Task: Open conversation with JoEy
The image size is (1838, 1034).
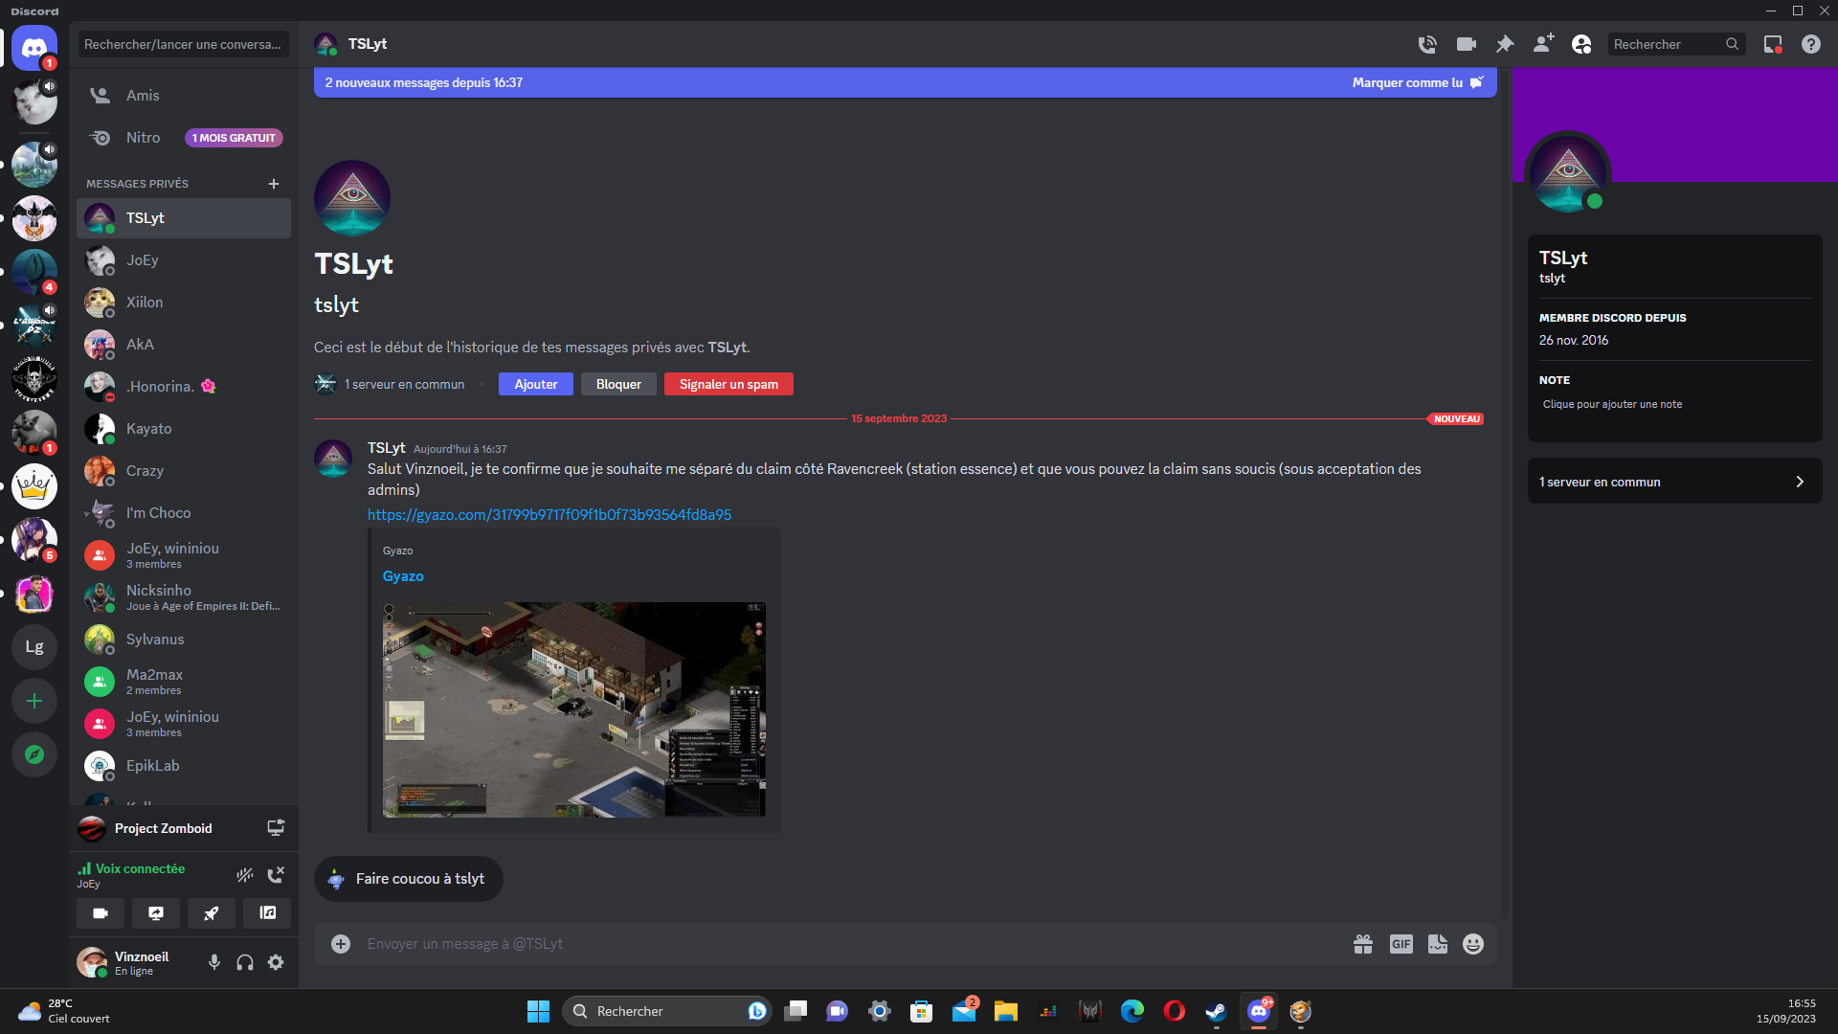Action: coord(184,260)
